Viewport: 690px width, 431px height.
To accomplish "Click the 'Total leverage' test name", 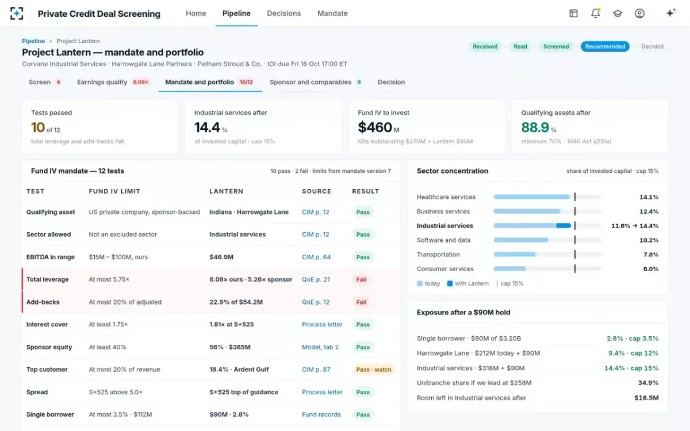I will click(x=47, y=279).
